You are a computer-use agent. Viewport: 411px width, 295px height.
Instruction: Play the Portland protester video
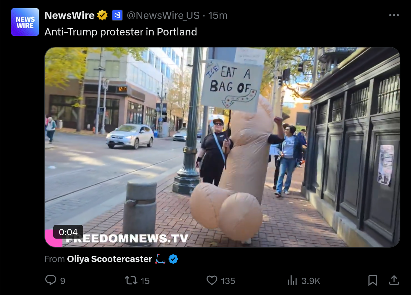click(222, 147)
